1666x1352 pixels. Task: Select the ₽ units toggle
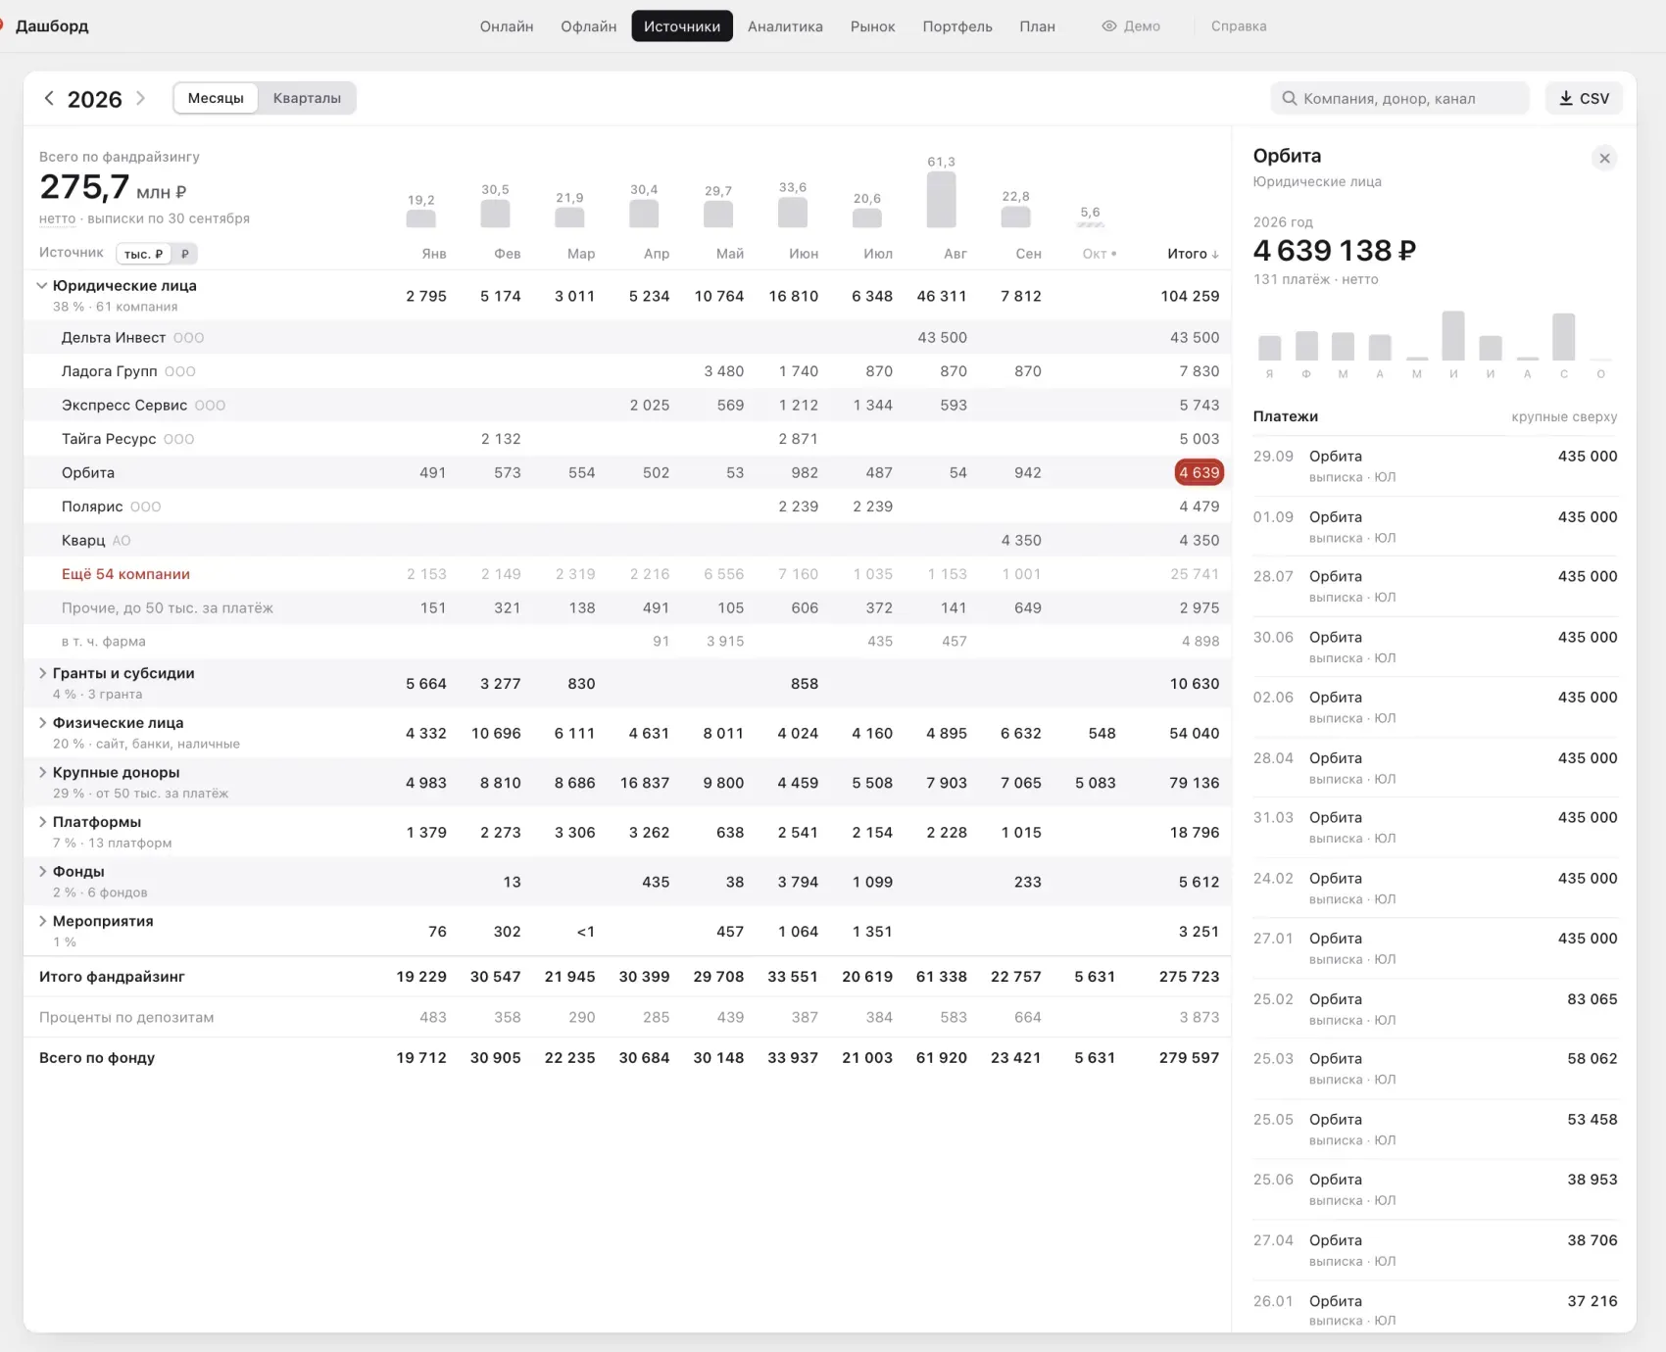coord(185,254)
